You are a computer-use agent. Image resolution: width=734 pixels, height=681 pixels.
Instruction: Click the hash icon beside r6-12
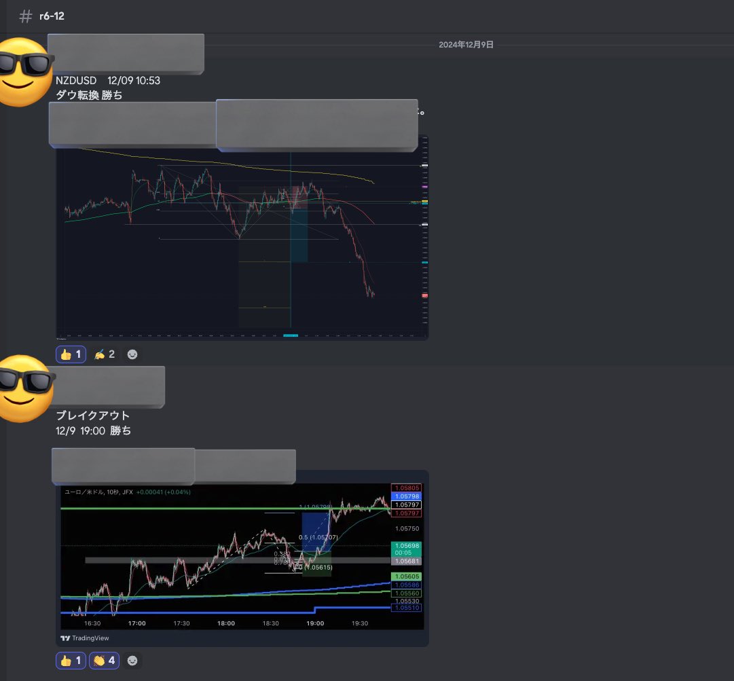pyautogui.click(x=26, y=16)
